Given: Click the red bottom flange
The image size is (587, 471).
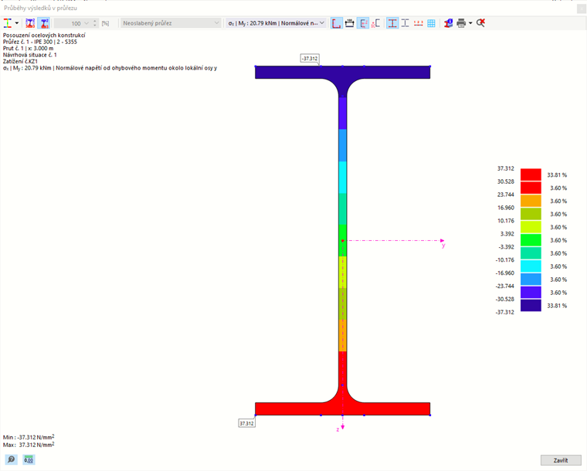Looking at the screenshot, I should [342, 409].
